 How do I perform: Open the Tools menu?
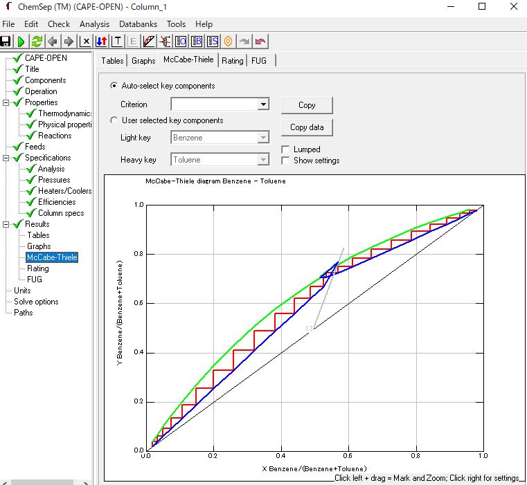[176, 24]
